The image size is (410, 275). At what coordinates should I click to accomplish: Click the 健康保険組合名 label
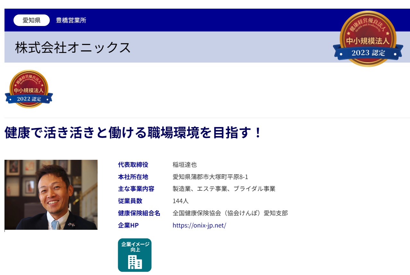click(x=139, y=213)
